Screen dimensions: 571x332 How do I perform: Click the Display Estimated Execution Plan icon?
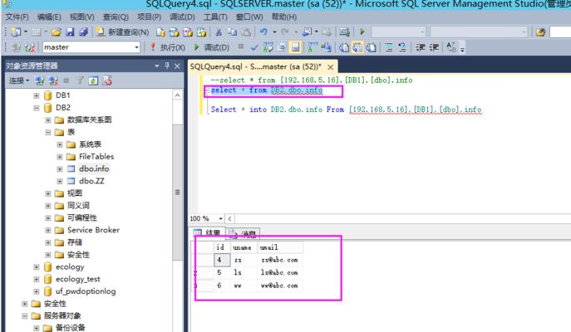pyautogui.click(x=268, y=47)
